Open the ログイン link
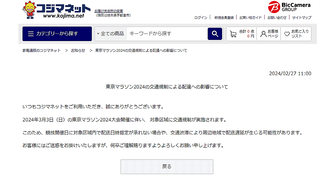The image size is (335, 176). pyautogui.click(x=201, y=18)
